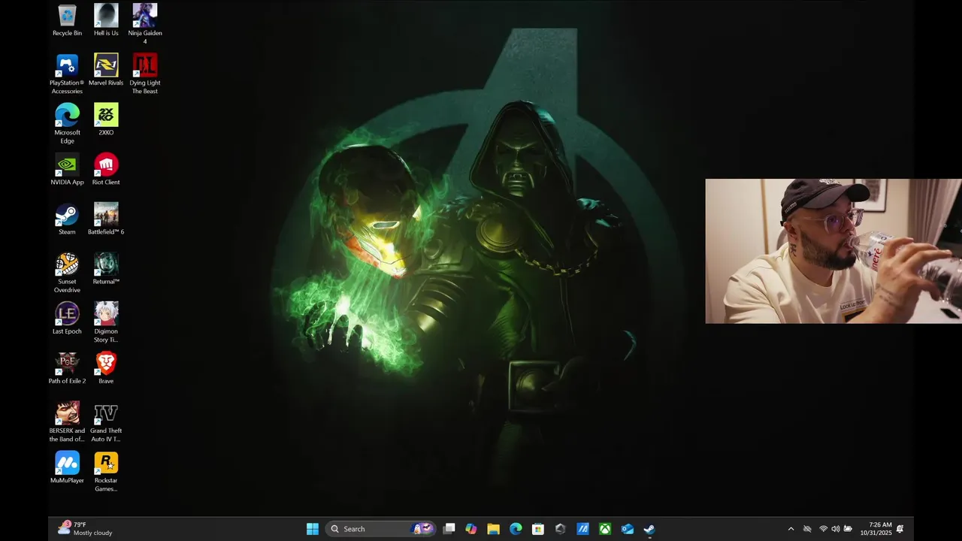
Task: Select the 2XKO desktop shortcut
Action: 106,119
